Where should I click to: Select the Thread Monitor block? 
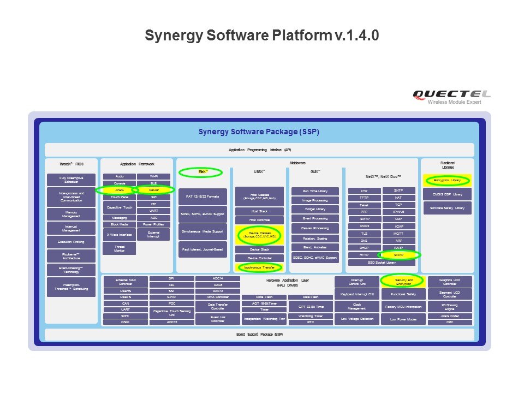pyautogui.click(x=119, y=248)
